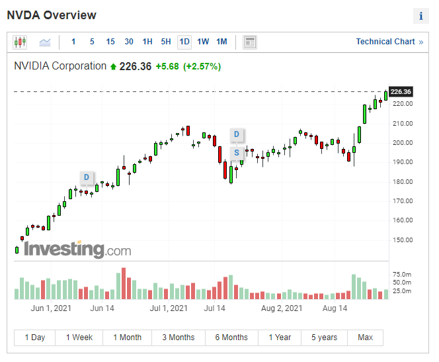439x362 pixels.
Task: Select the 5 minute interval
Action: click(92, 42)
